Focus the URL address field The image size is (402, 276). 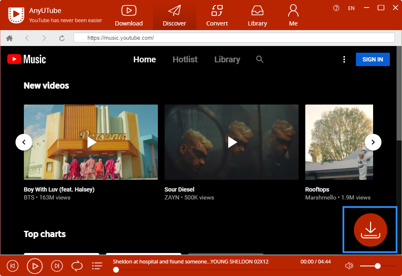[x=234, y=38]
